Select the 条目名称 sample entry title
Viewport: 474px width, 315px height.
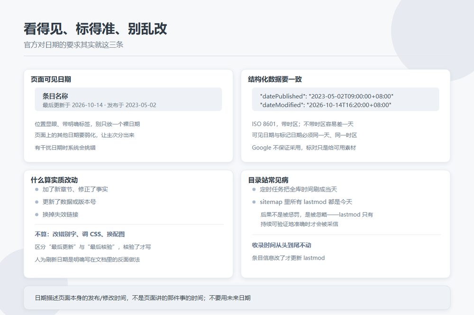pos(55,96)
